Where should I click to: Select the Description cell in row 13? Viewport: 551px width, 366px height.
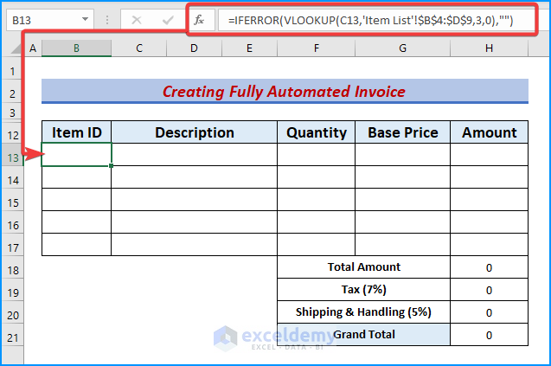click(x=195, y=154)
